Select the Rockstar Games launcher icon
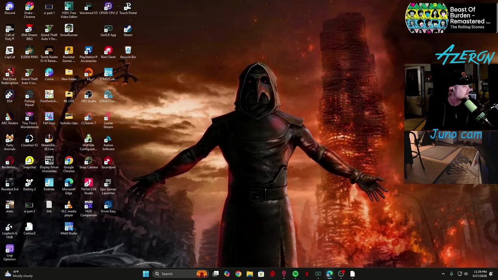498x280 pixels. tap(69, 55)
